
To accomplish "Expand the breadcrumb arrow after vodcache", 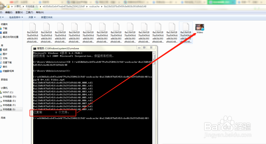I will pyautogui.click(x=102, y=6).
